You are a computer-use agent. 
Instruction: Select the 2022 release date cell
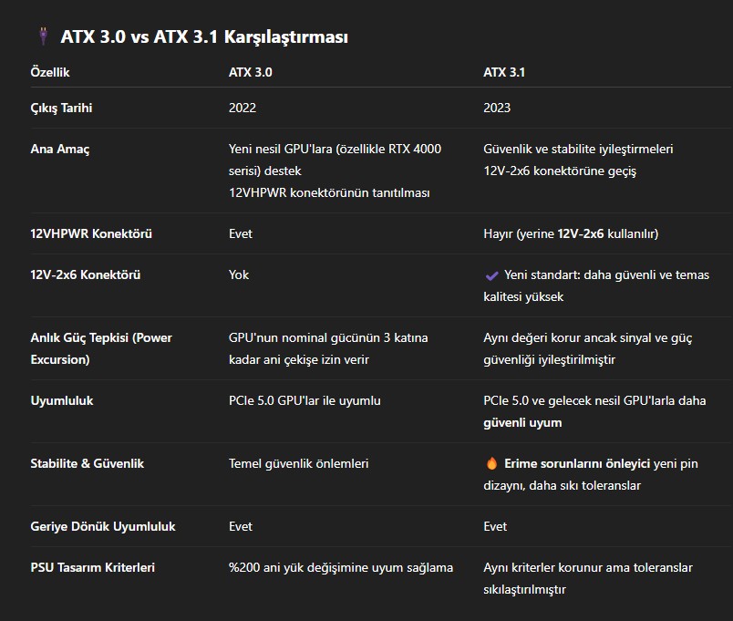(243, 108)
